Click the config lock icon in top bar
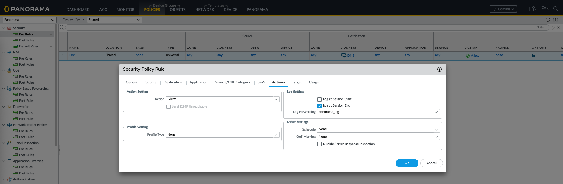 (x=535, y=9)
